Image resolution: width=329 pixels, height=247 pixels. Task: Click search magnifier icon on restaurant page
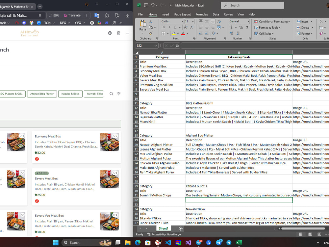tap(112, 94)
